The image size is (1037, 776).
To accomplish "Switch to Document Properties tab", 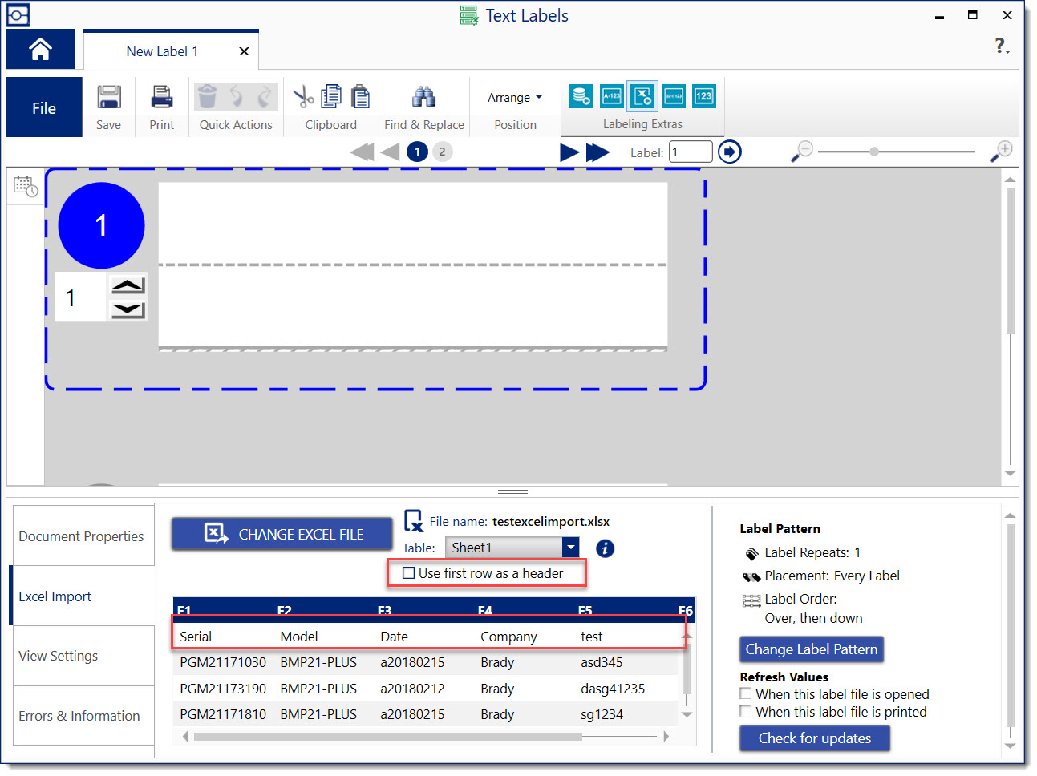I will pyautogui.click(x=82, y=536).
